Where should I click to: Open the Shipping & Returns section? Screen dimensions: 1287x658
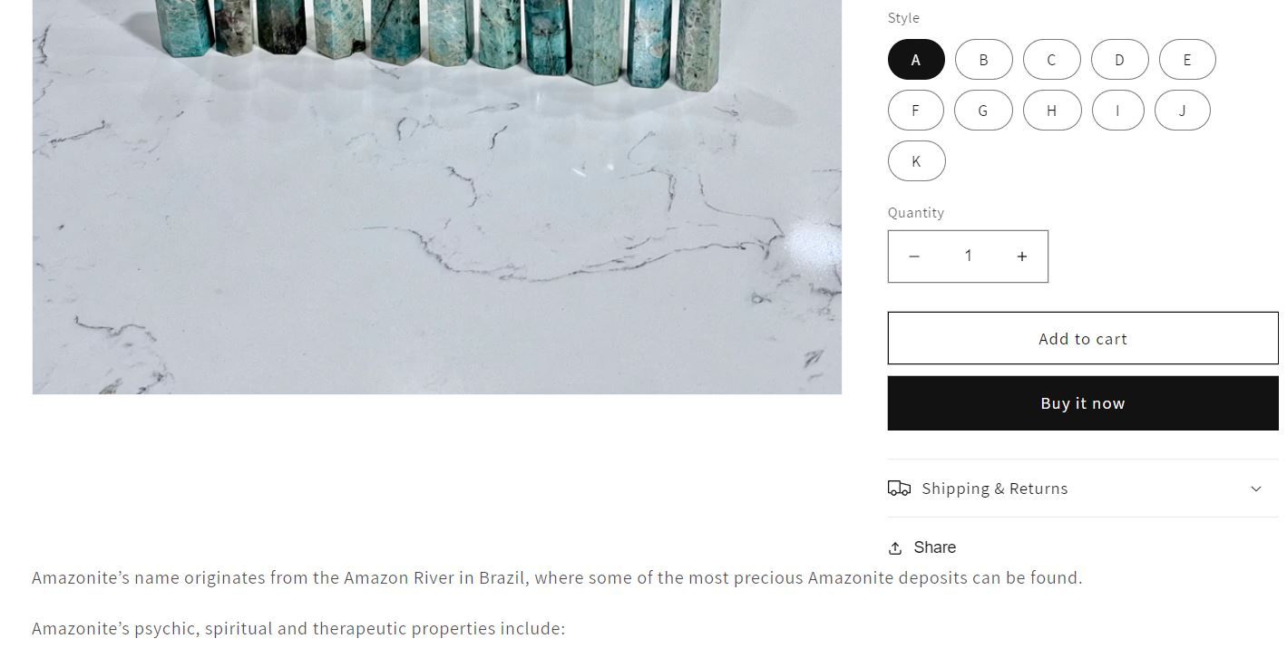coord(1083,489)
